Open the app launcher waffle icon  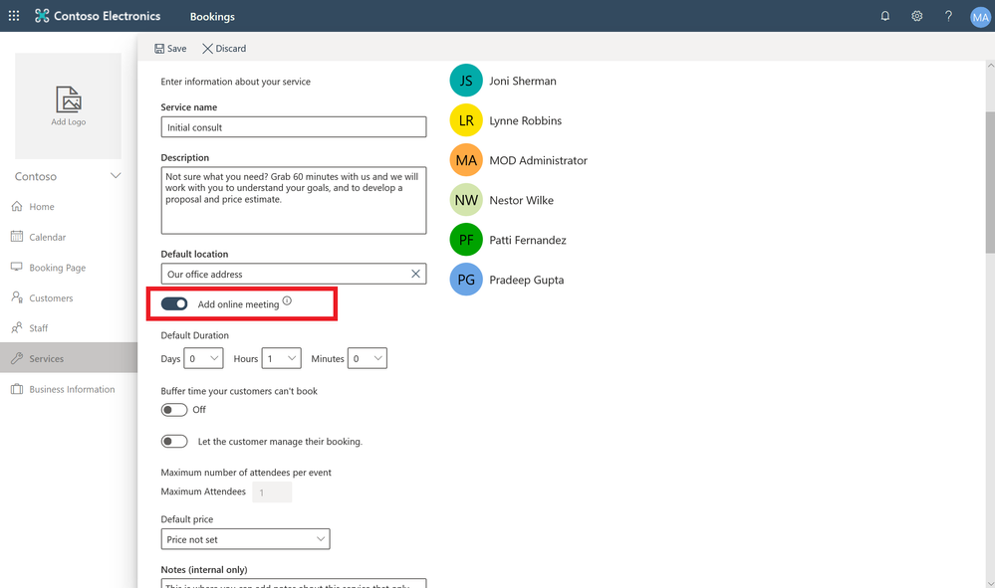coord(14,16)
